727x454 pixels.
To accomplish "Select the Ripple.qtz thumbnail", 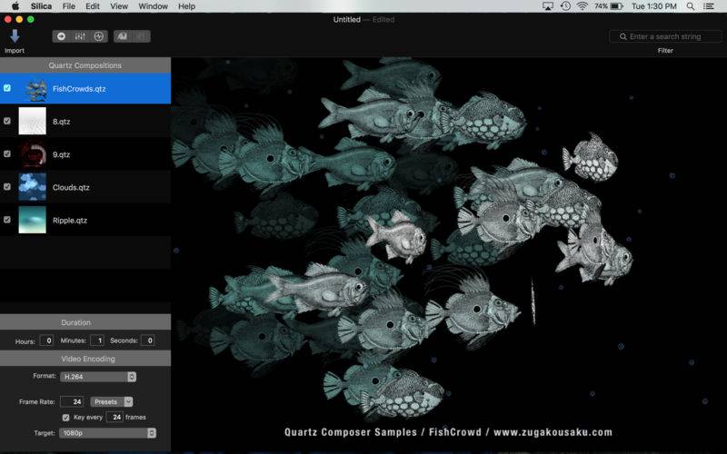I will (x=33, y=220).
